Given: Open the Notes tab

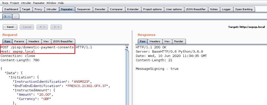Looking at the screenshot, I should click(x=214, y=9).
